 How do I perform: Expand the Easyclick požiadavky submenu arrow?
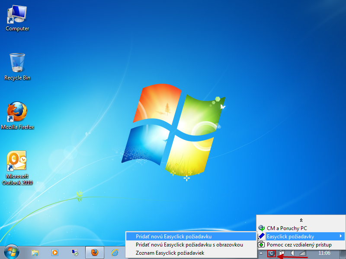(341, 236)
